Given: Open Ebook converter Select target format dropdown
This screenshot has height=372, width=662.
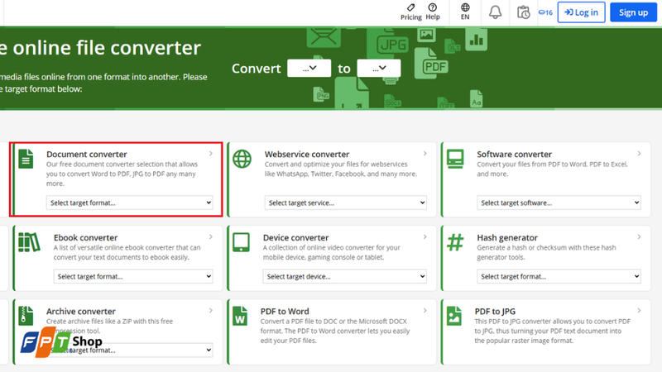Looking at the screenshot, I should click(133, 277).
